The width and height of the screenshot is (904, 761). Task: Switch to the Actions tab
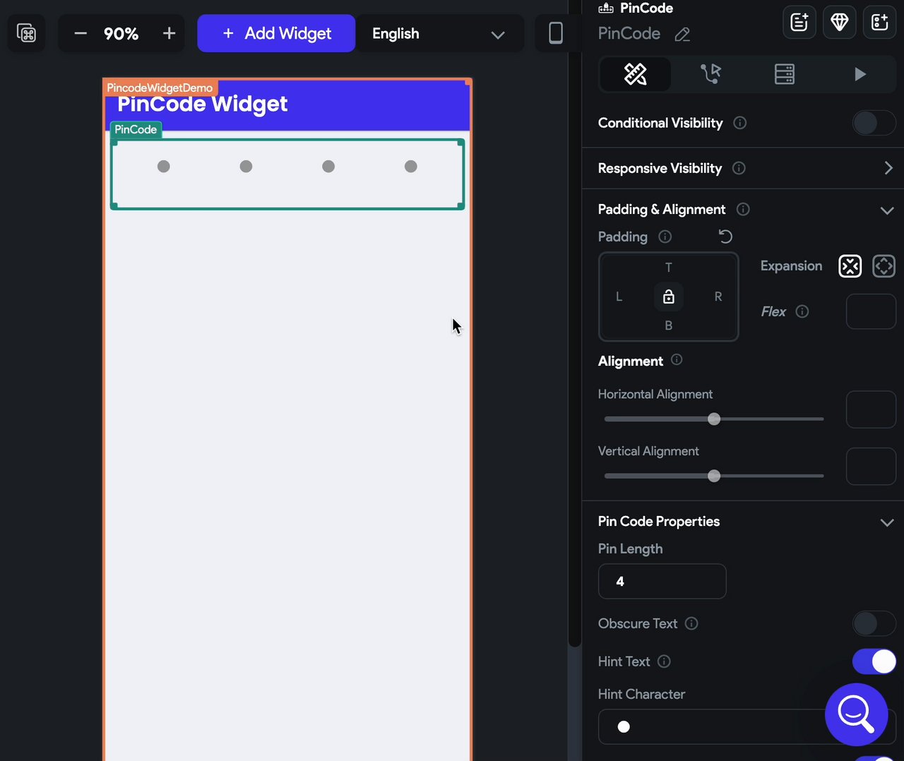click(710, 74)
